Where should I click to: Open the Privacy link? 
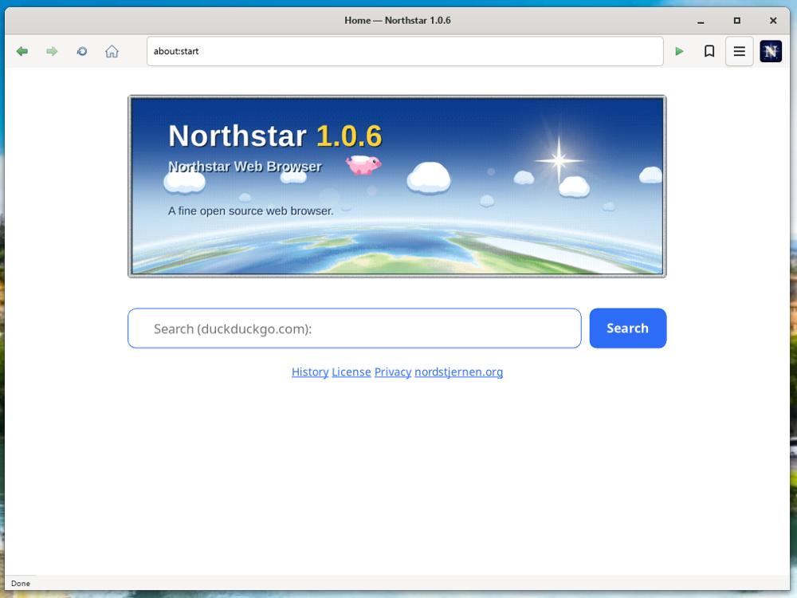pyautogui.click(x=393, y=372)
